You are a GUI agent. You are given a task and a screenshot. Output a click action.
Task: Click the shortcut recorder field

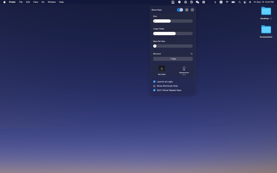173,59
